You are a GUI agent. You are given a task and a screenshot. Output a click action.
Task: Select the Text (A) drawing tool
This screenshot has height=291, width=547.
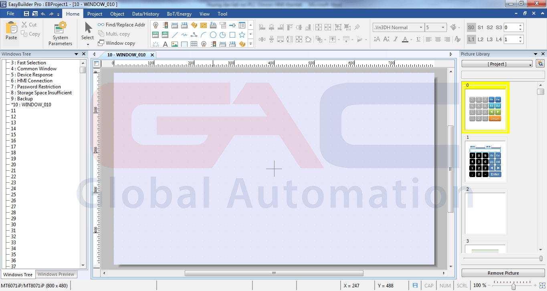click(165, 44)
